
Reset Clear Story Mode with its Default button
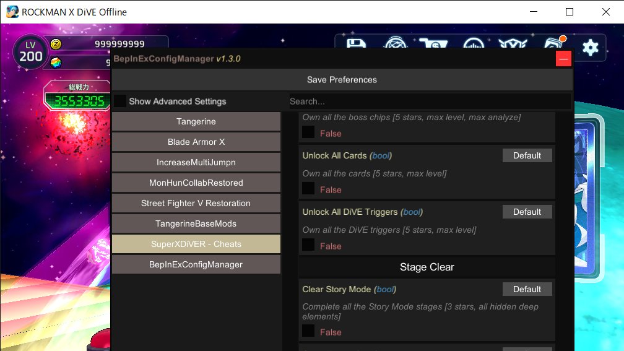coord(527,289)
